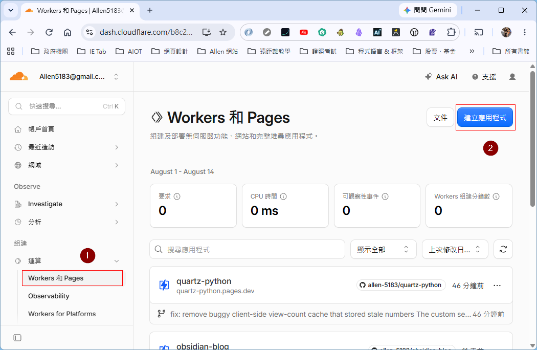This screenshot has width=537, height=350.
Task: Click the quartz-python latest commit message
Action: pos(321,314)
